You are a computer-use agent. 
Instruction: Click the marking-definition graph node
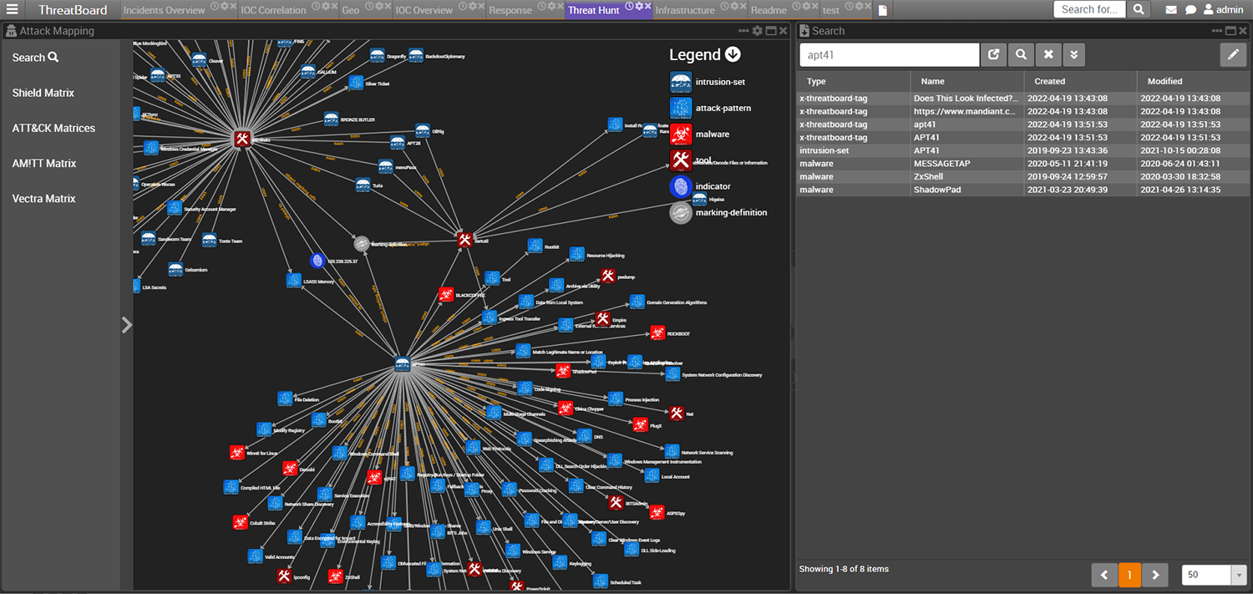361,244
